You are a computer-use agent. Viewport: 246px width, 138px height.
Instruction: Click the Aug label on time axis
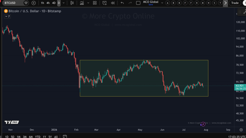(206, 130)
